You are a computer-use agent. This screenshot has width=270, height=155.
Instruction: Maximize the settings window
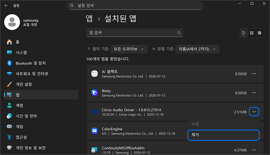[x=252, y=3]
